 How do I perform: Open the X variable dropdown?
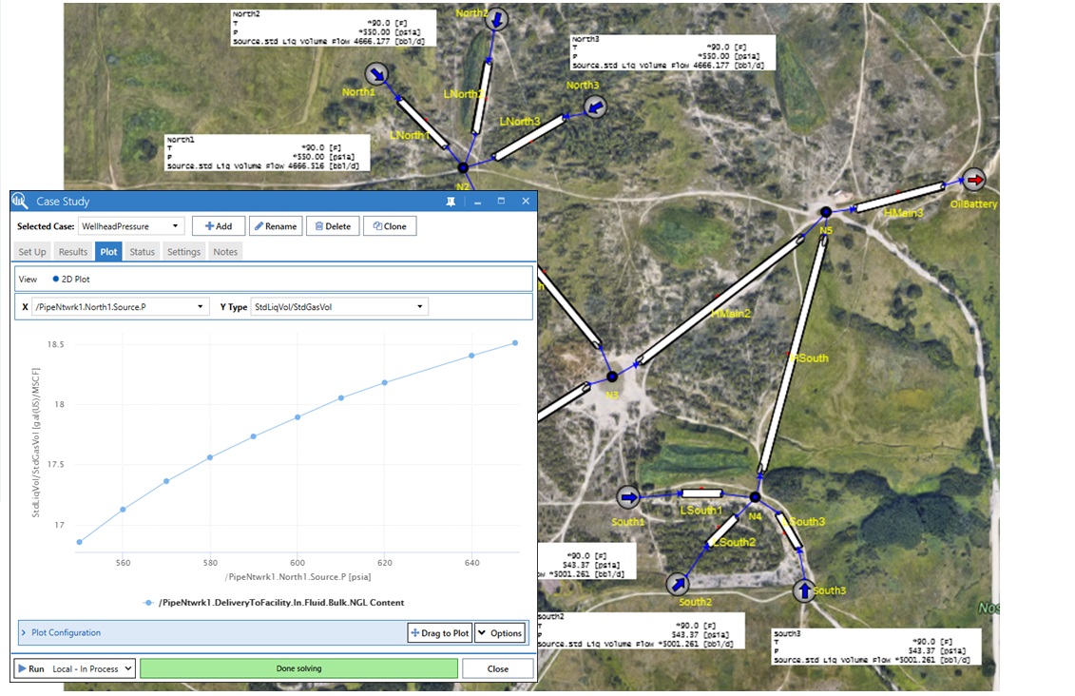tap(120, 307)
